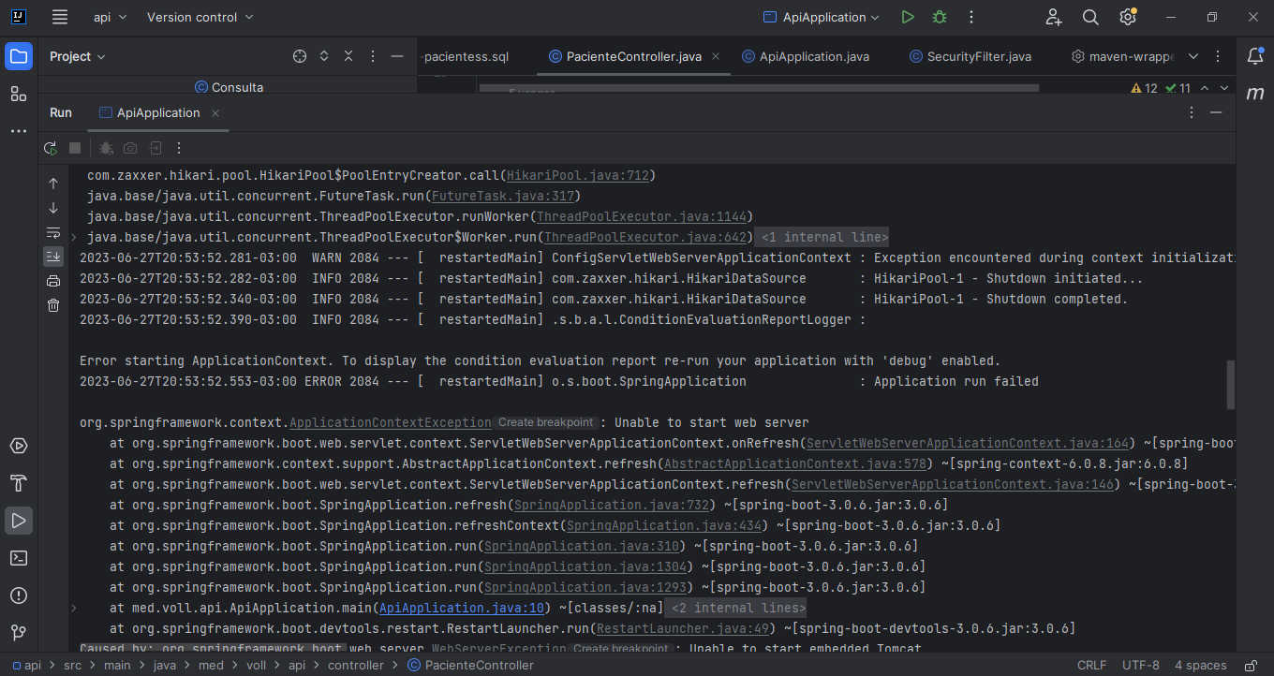Open the Project tool window icon

tap(19, 56)
